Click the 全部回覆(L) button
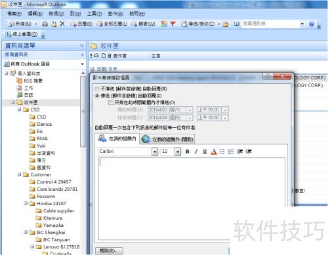The width and height of the screenshot is (328, 255). [112, 24]
